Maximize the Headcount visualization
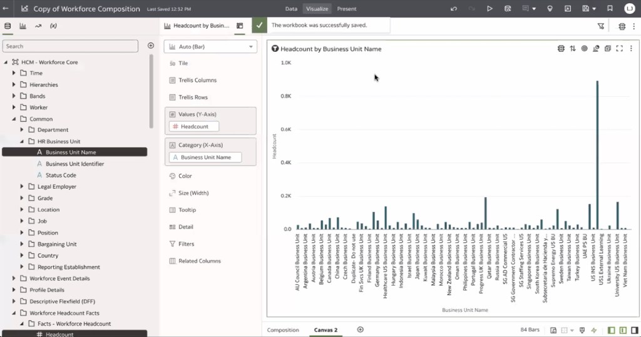The image size is (641, 337). pyautogui.click(x=620, y=49)
